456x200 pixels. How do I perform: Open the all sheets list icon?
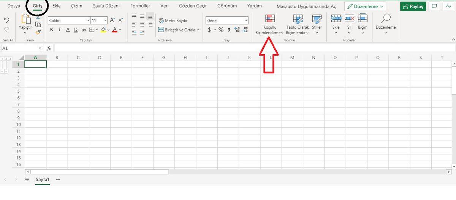click(27, 180)
